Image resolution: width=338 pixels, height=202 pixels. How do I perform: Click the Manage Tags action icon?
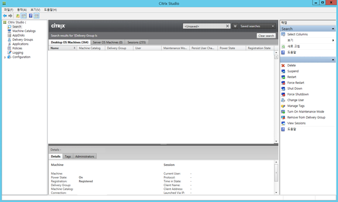283,106
